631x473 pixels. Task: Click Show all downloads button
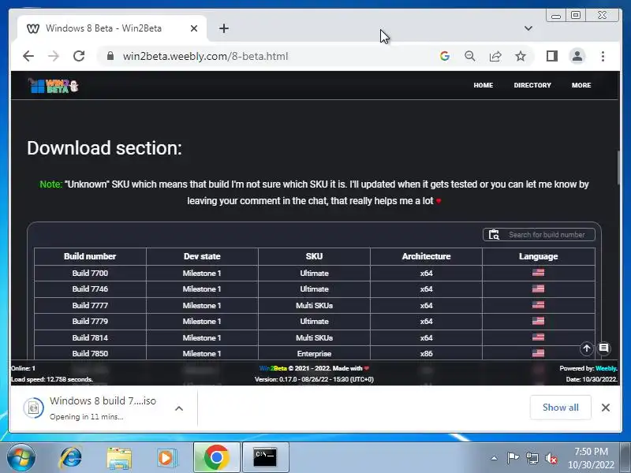coord(560,408)
